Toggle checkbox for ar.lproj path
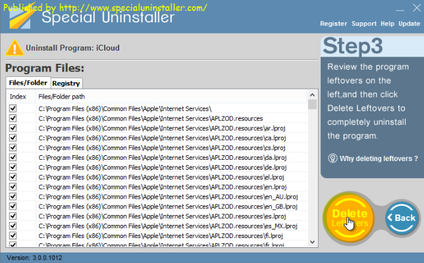The height and width of the screenshot is (263, 424). 13,128
